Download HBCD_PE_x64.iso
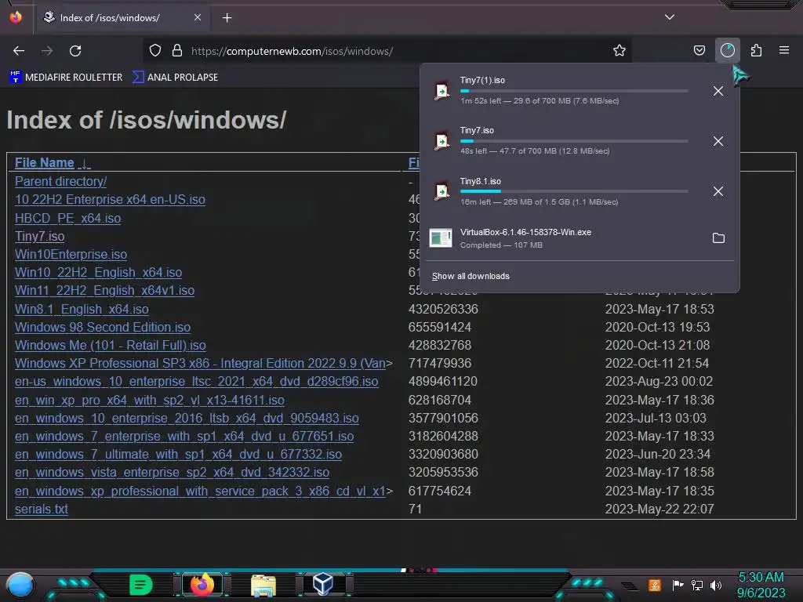Screen dimensions: 803x602 coord(67,218)
